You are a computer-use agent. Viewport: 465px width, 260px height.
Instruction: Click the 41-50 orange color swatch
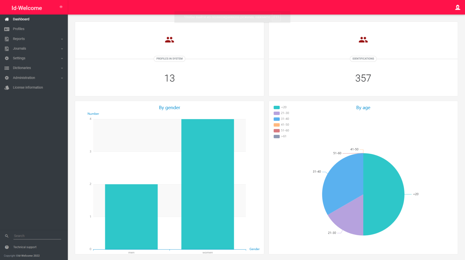pos(277,125)
